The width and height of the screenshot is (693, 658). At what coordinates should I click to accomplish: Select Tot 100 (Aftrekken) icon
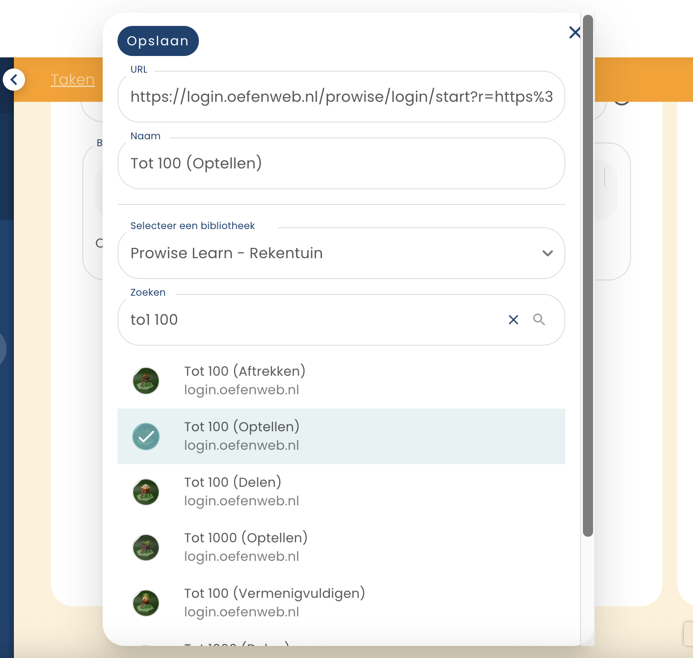click(146, 381)
